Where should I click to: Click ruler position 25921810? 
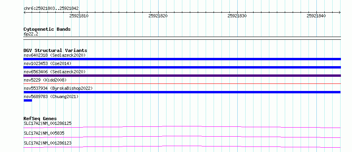click(x=79, y=16)
